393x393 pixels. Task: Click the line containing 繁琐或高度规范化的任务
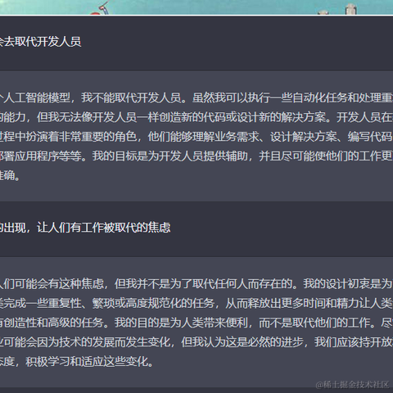tap(196, 303)
